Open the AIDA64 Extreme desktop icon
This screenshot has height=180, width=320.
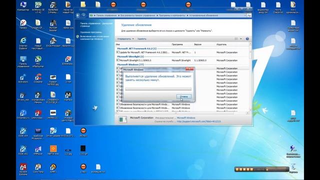tap(23, 169)
